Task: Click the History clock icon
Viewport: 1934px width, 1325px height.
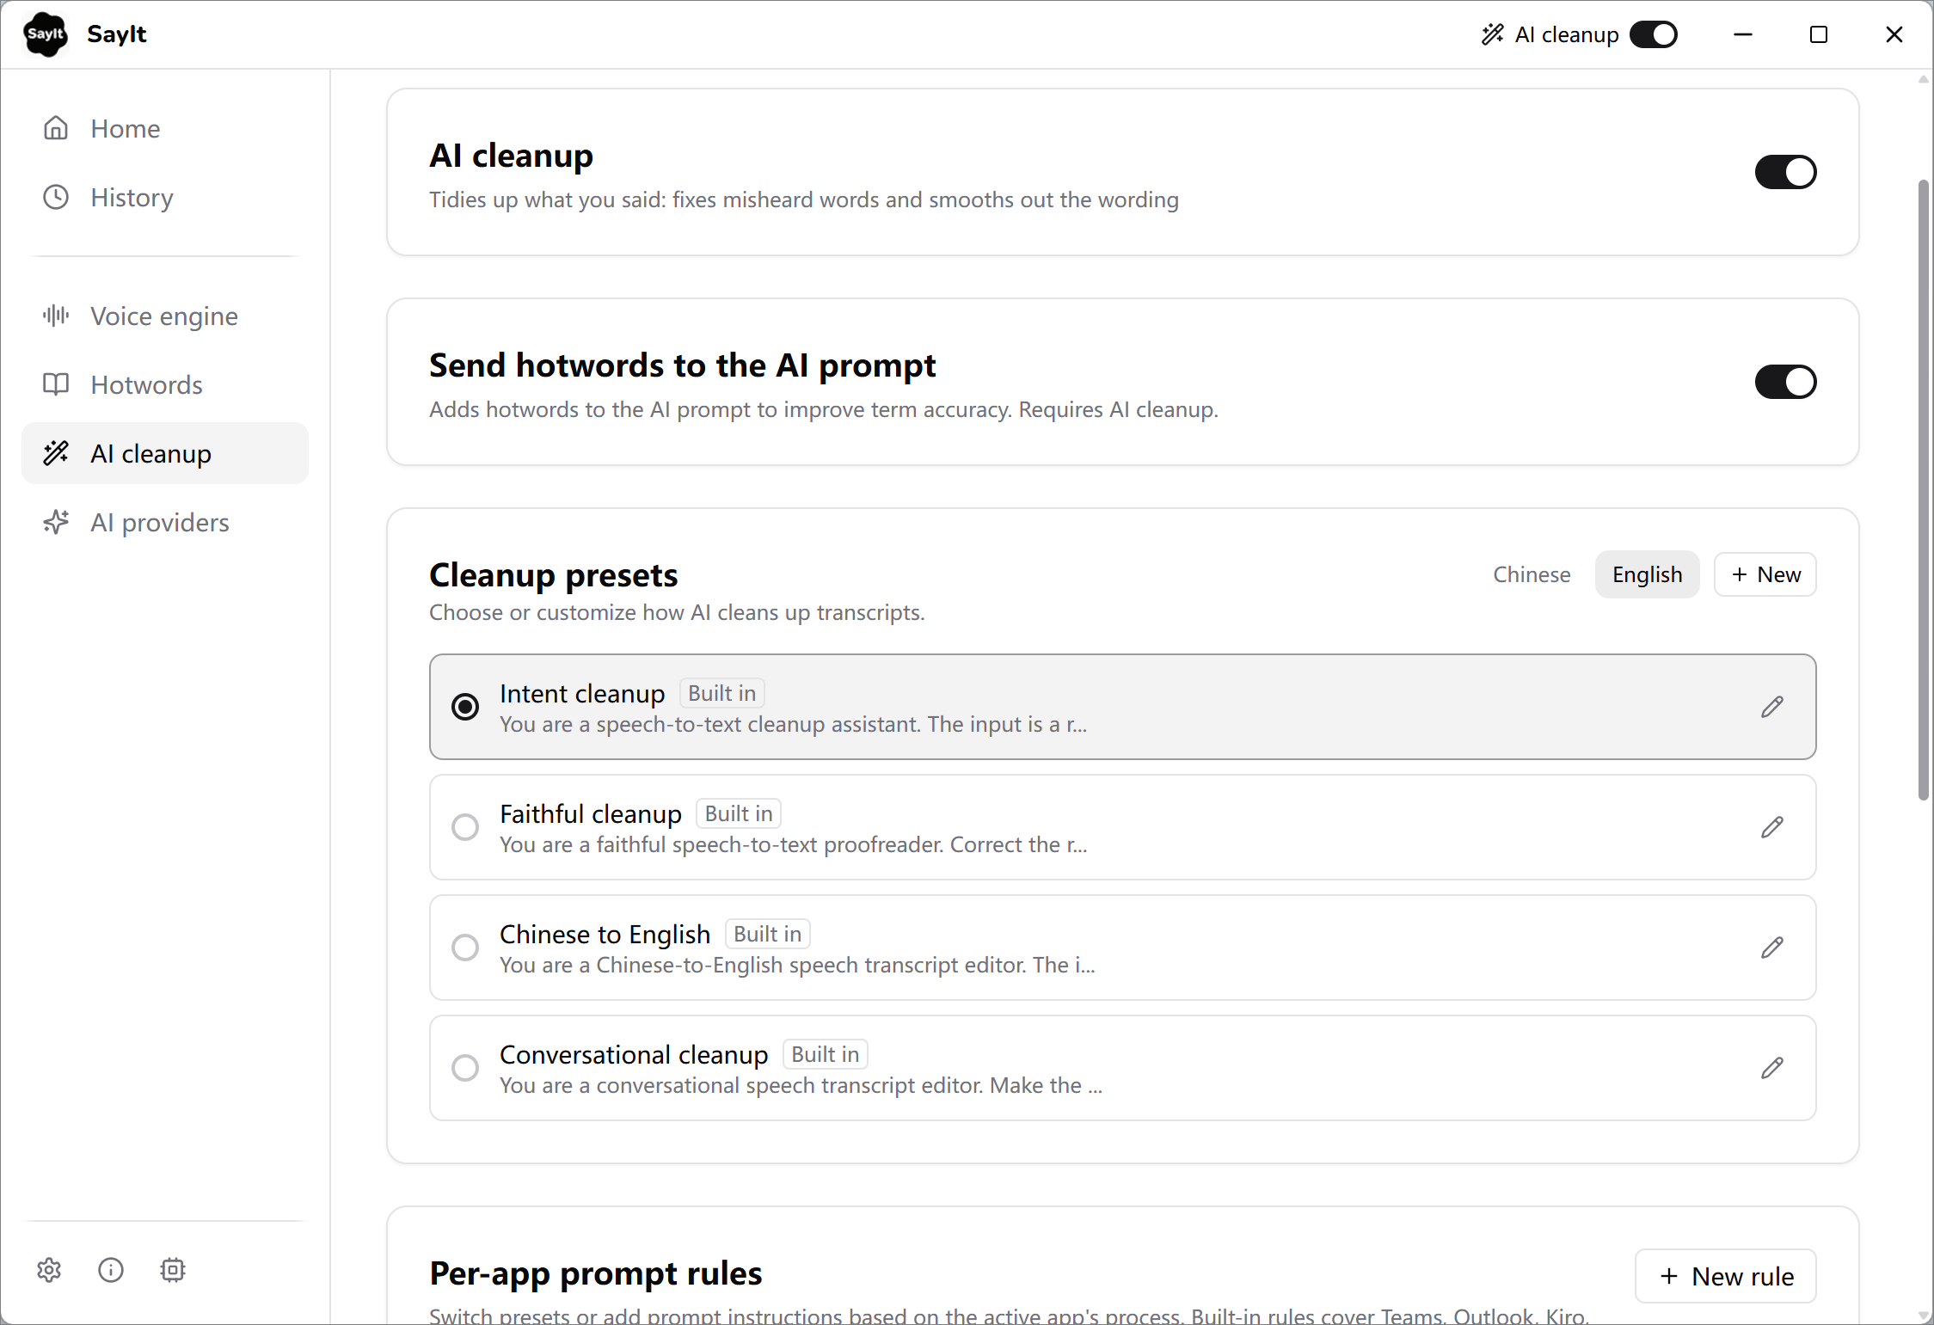Action: 56,197
